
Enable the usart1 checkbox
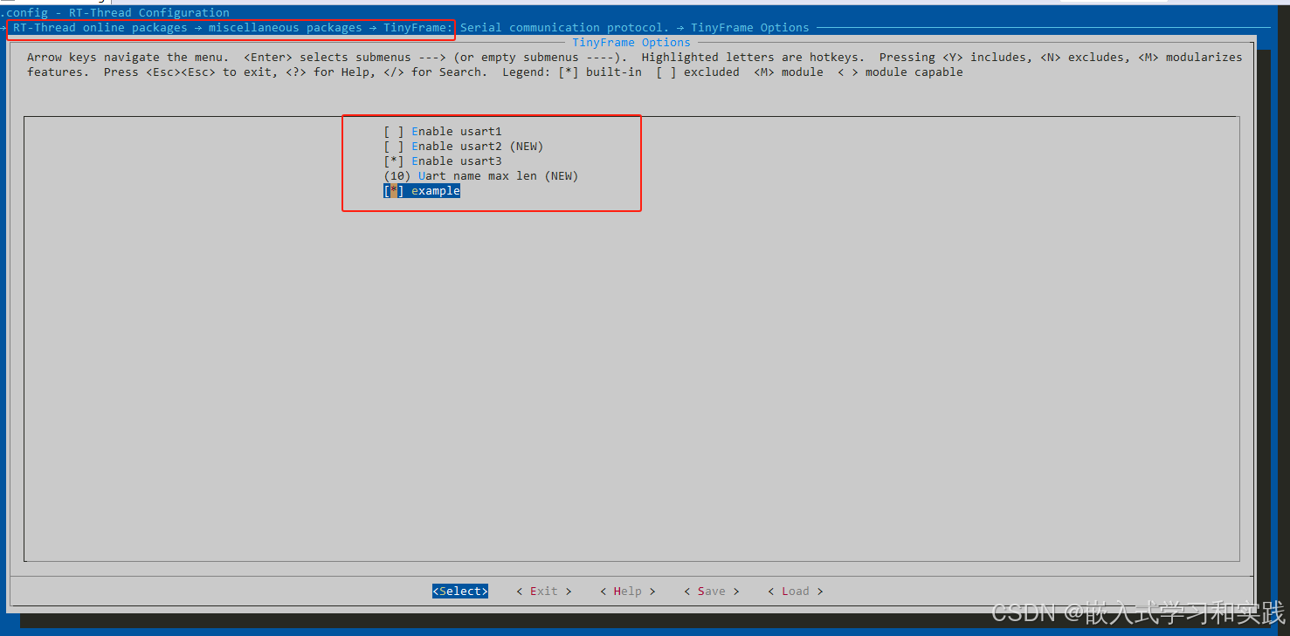(393, 131)
